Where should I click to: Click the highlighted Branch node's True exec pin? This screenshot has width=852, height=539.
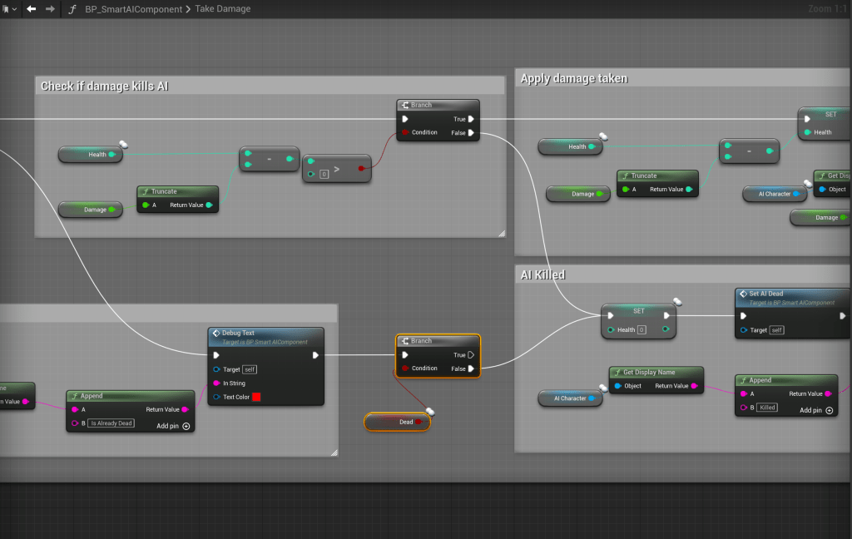pyautogui.click(x=471, y=355)
